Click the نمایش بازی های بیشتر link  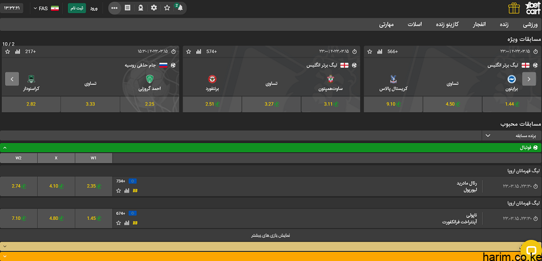click(271, 235)
